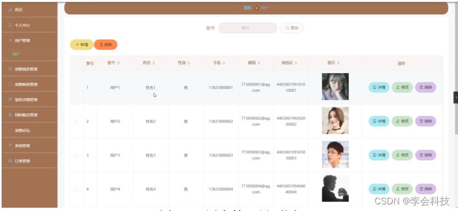Click the power icon beside 宠物论坛

(x=10, y=130)
